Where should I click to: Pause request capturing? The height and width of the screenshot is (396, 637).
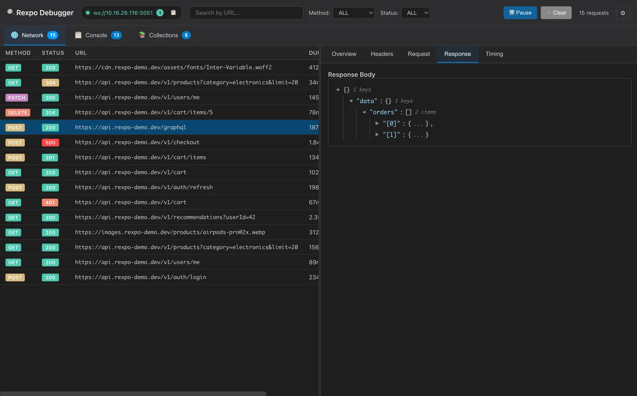[x=521, y=13]
